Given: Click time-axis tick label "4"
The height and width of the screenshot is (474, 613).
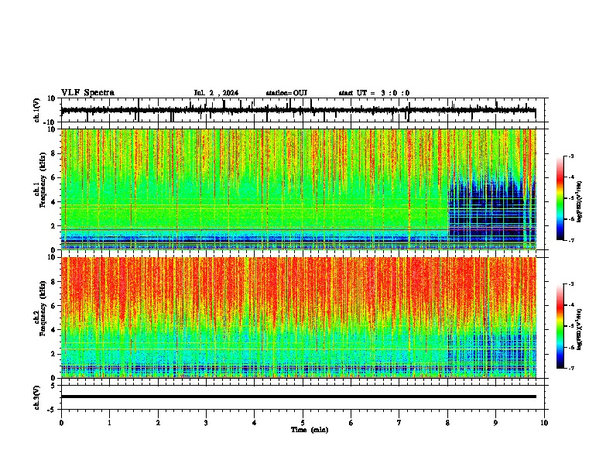Looking at the screenshot, I should 255,423.
